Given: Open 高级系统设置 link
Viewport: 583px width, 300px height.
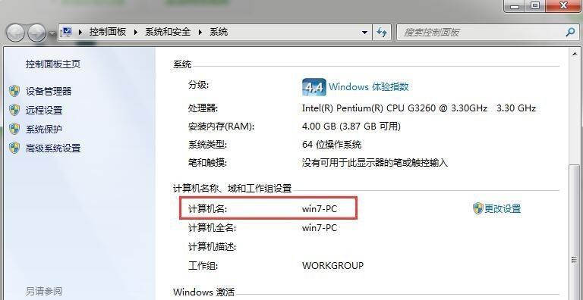Looking at the screenshot, I should coord(53,148).
